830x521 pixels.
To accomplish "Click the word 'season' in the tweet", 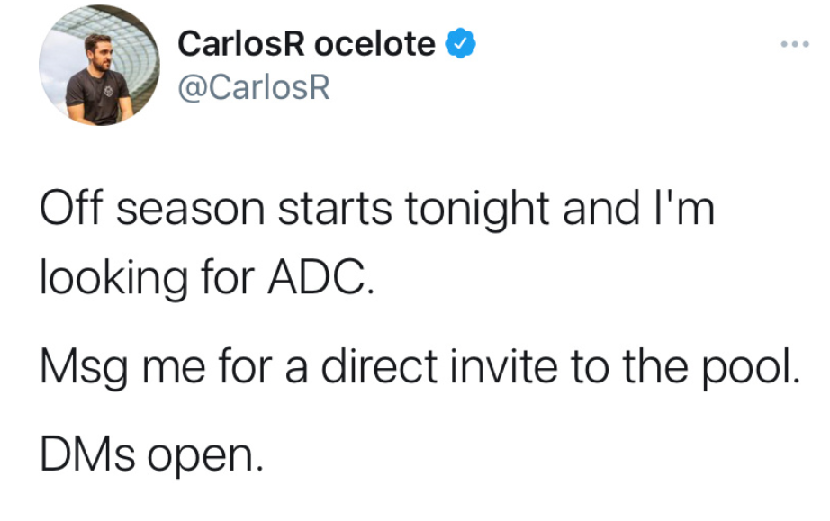I will pos(191,211).
